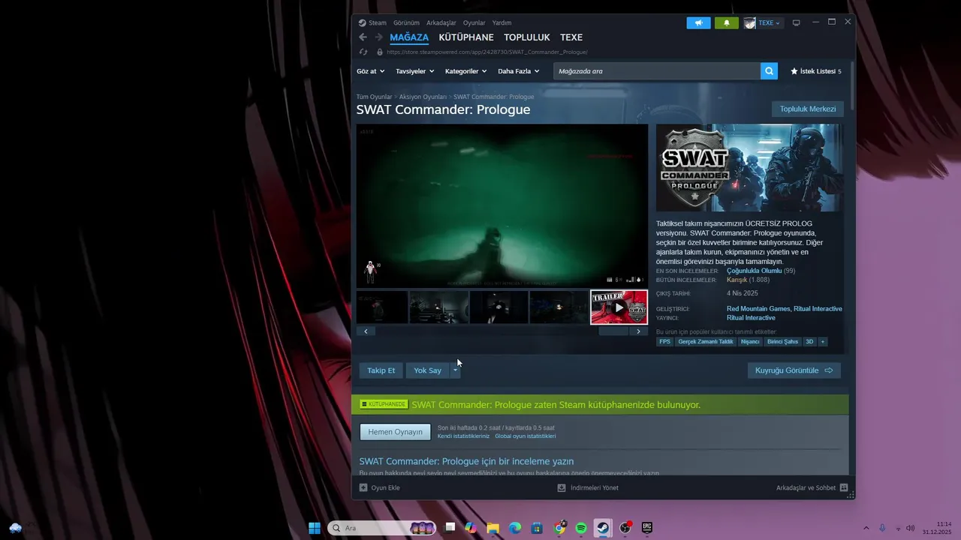Switch to the TOPLULUK tab
The width and height of the screenshot is (961, 540).
(x=527, y=37)
